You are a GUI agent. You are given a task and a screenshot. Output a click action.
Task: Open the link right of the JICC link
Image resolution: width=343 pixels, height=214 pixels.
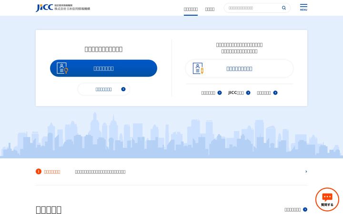[x=267, y=93]
